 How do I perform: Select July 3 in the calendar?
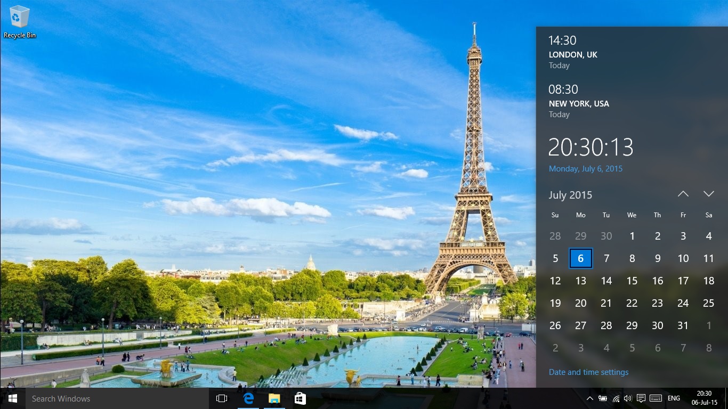pyautogui.click(x=683, y=236)
